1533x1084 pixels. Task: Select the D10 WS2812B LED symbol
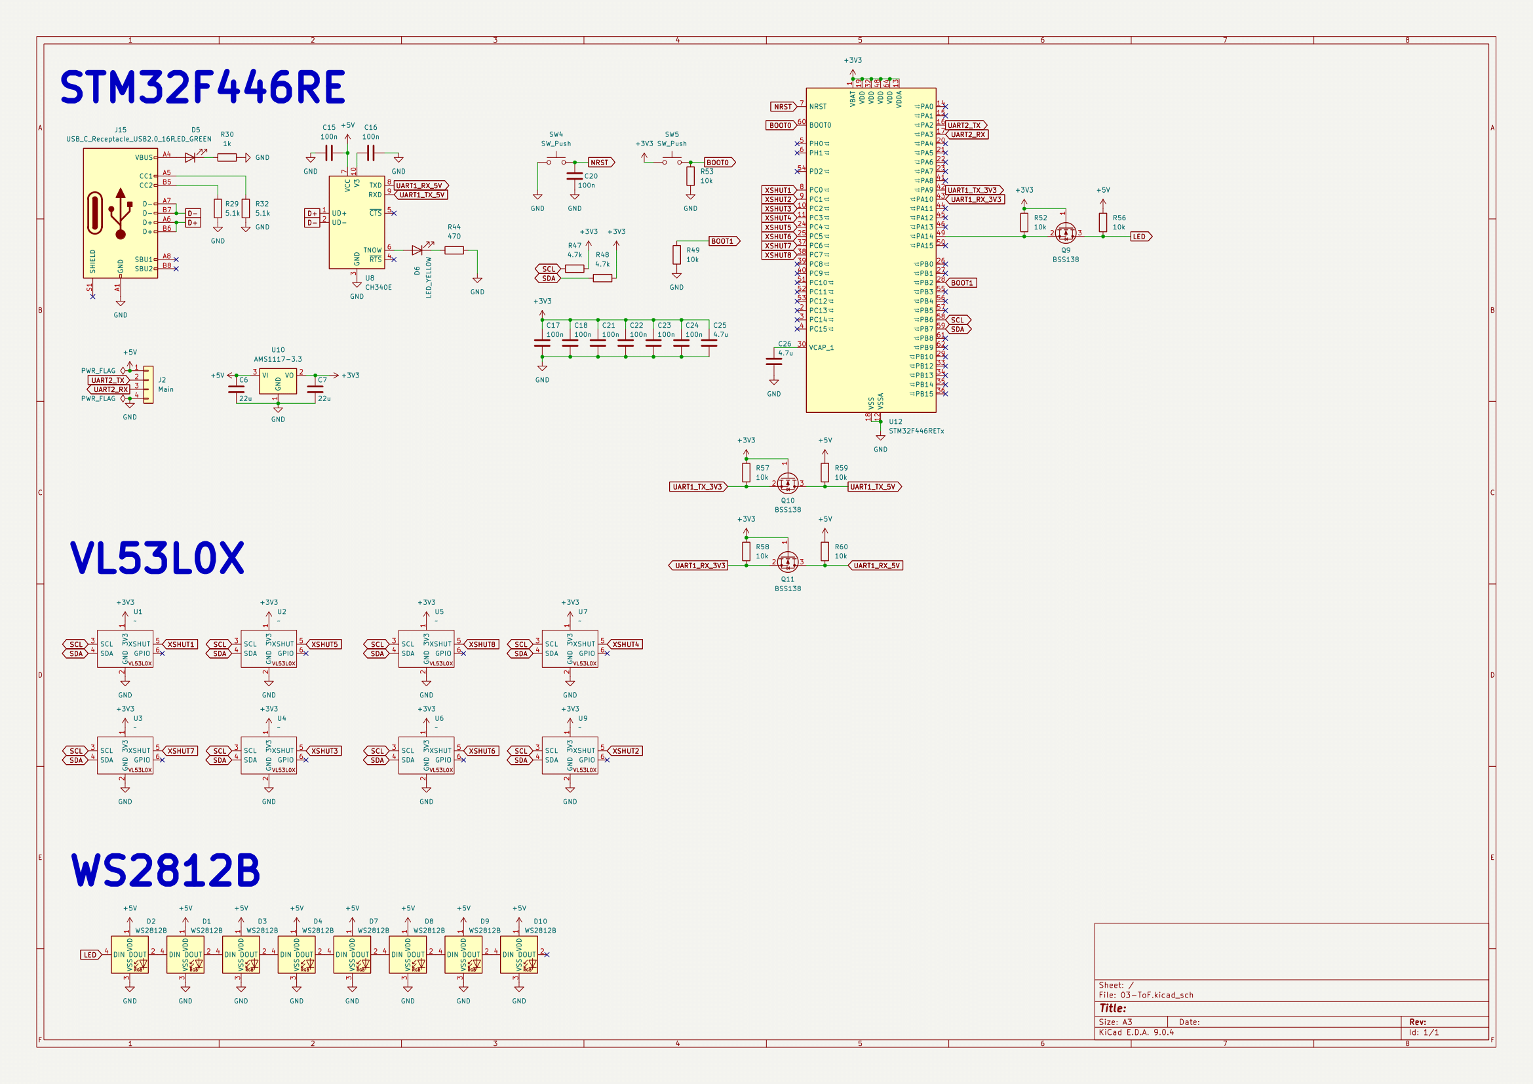(519, 954)
